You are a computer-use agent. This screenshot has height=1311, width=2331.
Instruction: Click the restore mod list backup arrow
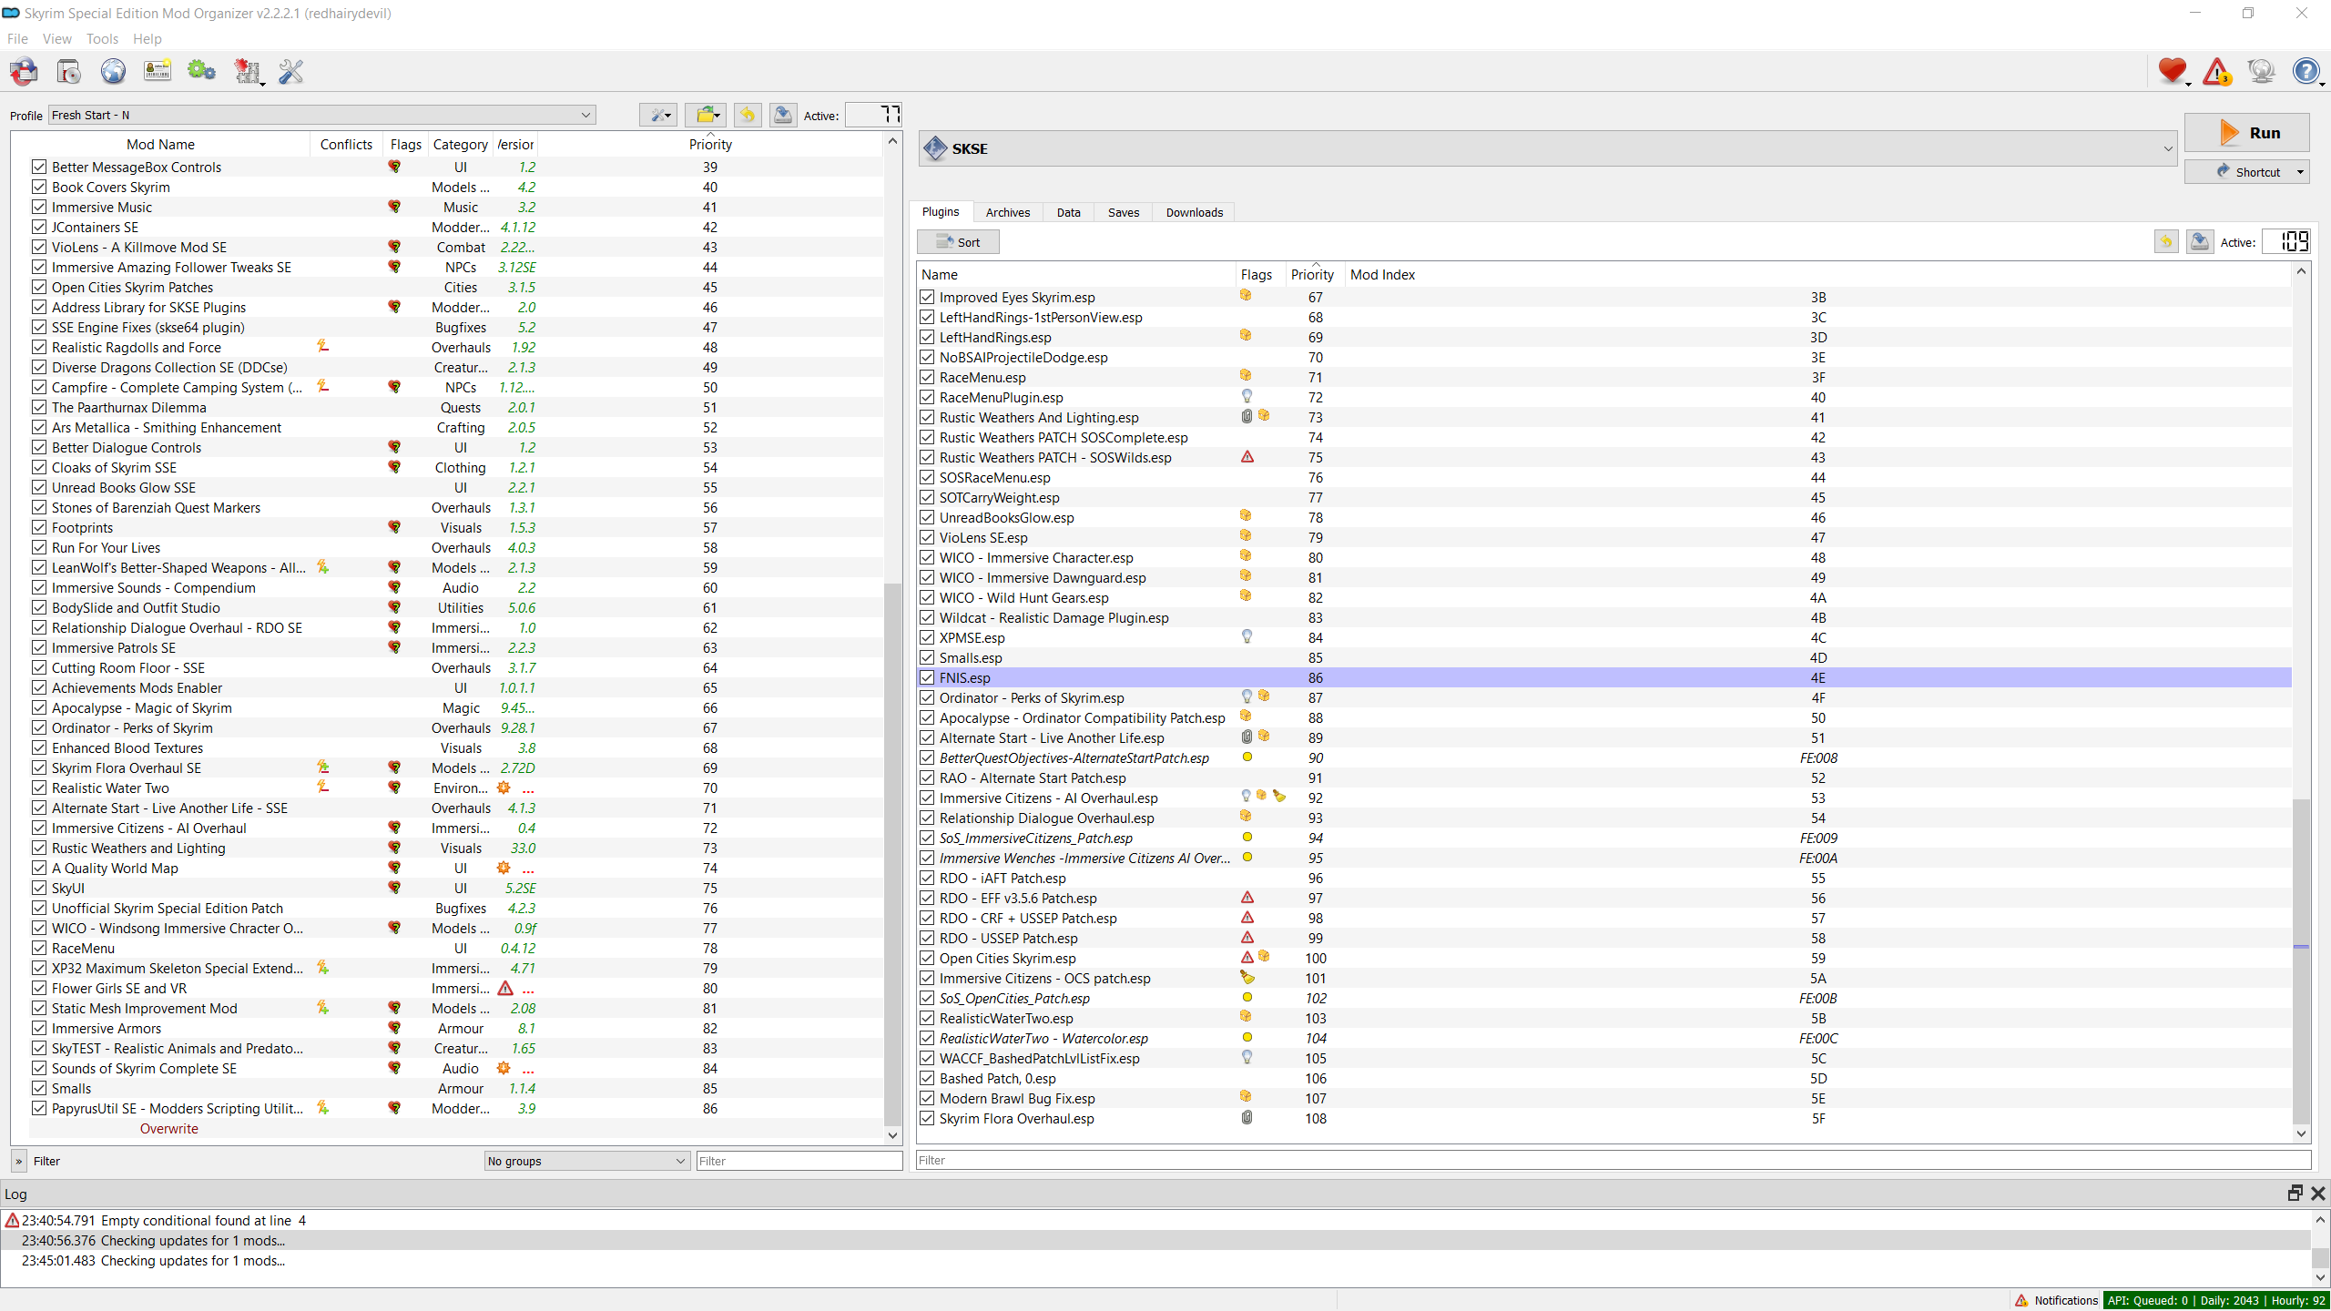tap(748, 115)
